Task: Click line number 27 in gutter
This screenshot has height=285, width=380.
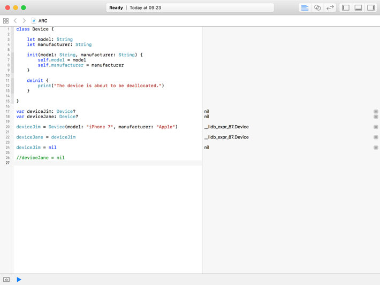Action: click(x=7, y=163)
